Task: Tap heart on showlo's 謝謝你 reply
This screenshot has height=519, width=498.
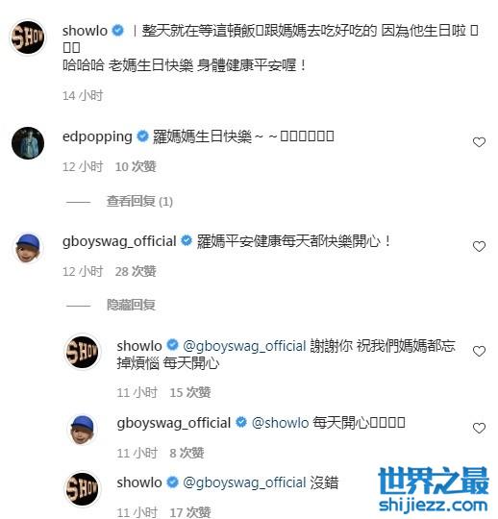Action: [x=479, y=351]
